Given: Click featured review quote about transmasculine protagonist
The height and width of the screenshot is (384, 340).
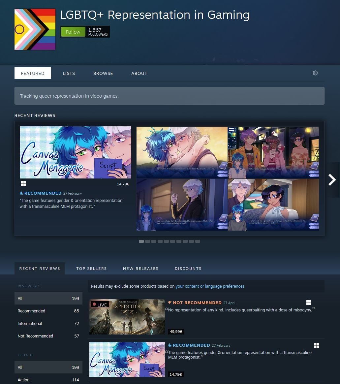Looking at the screenshot, I should (x=71, y=203).
